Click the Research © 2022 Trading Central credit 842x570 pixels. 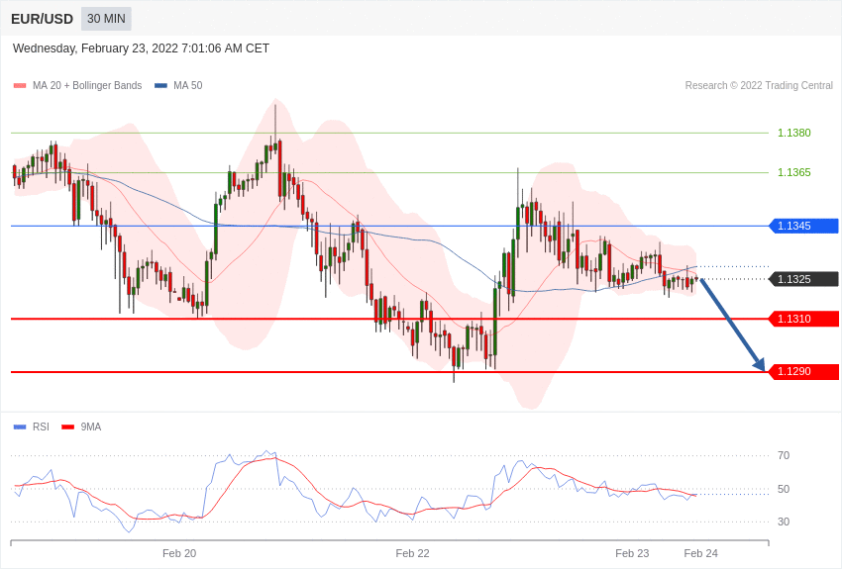click(x=759, y=85)
